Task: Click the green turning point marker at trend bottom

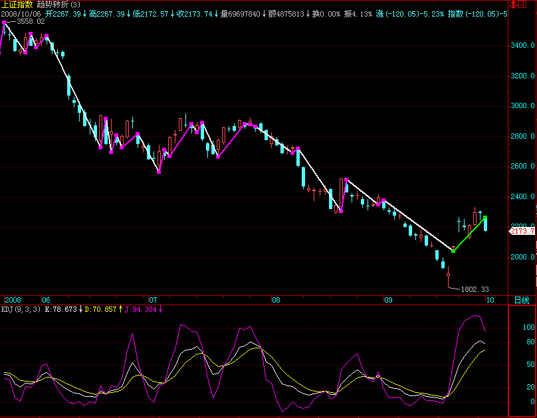Action: click(453, 251)
